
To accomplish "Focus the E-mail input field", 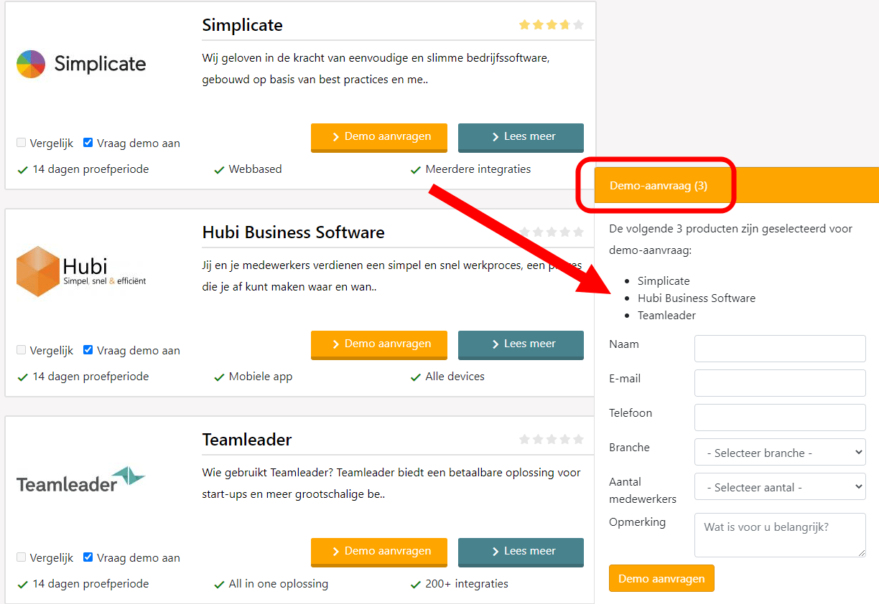I will (780, 383).
